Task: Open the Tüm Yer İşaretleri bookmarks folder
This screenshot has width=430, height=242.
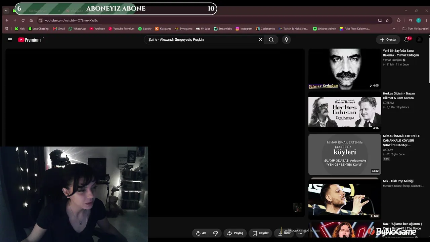Action: click(415, 29)
